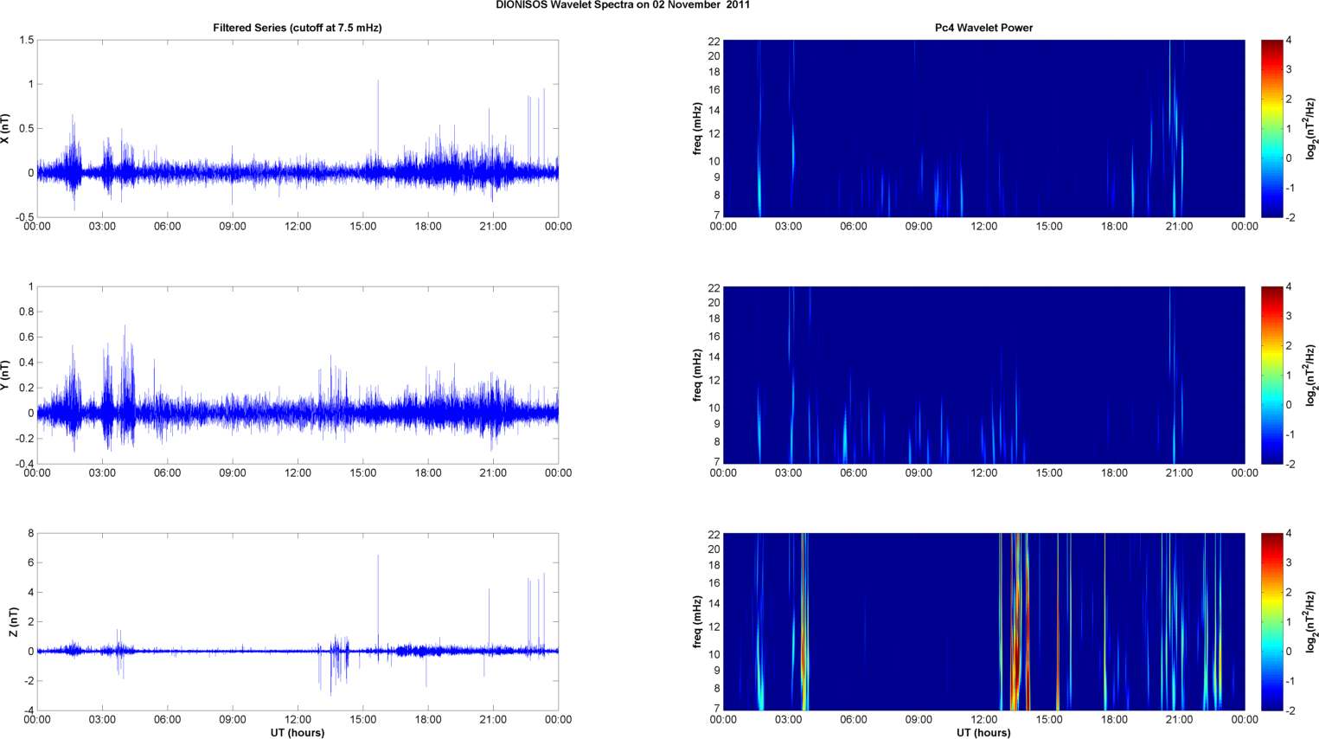Click the -0.5 tick on X plot axis

[23, 217]
